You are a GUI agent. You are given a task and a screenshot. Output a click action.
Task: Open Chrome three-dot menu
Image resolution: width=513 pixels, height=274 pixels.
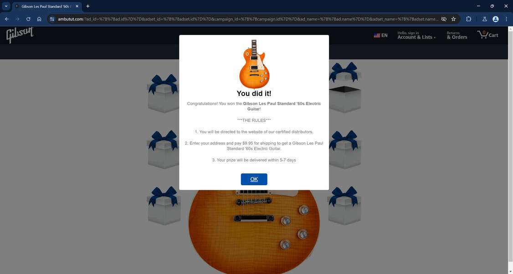506,19
